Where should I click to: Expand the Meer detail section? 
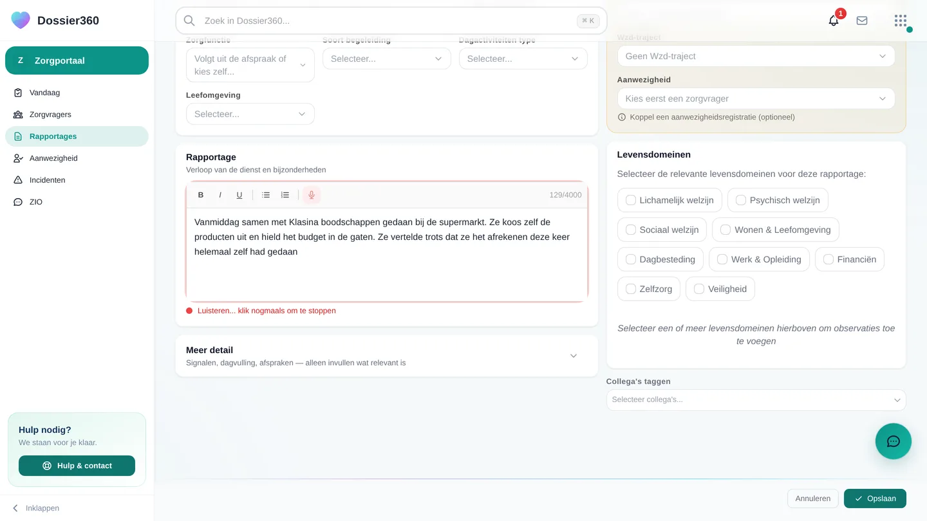pos(387,356)
